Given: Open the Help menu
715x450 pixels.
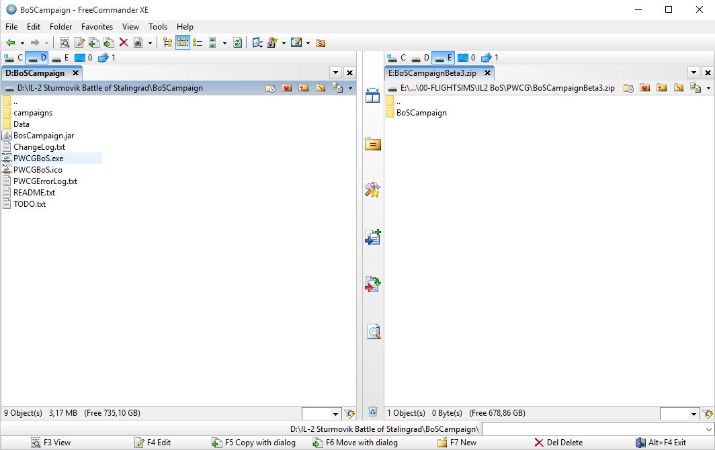Looking at the screenshot, I should pos(185,26).
